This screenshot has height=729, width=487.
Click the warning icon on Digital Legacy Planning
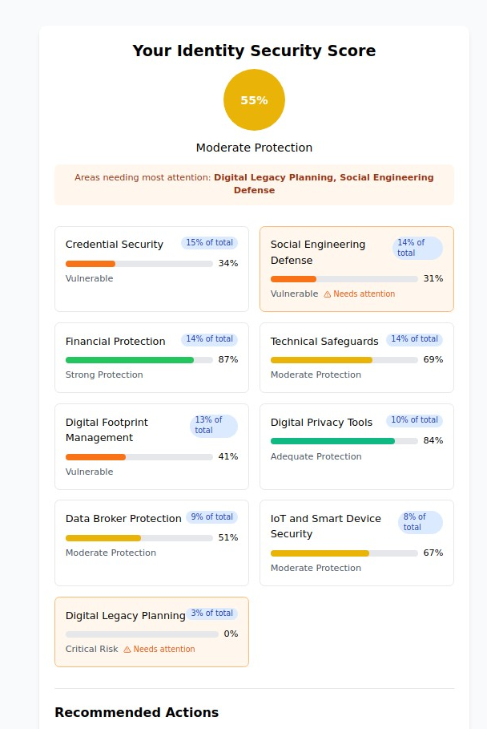click(127, 649)
